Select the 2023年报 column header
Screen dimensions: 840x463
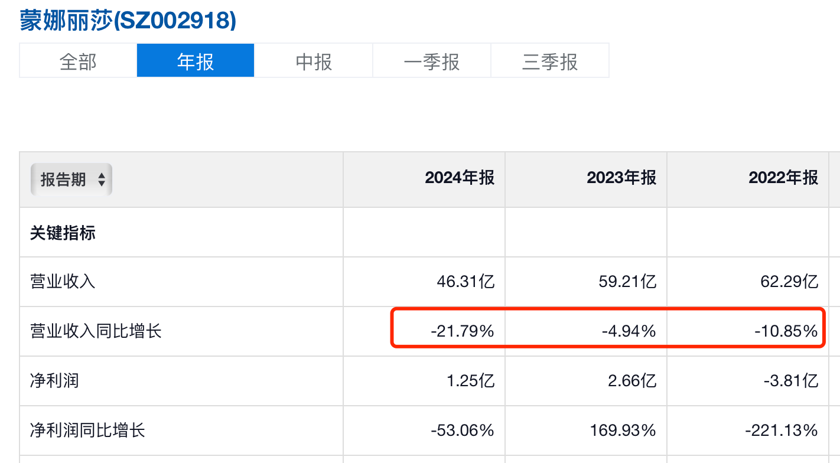pos(621,178)
